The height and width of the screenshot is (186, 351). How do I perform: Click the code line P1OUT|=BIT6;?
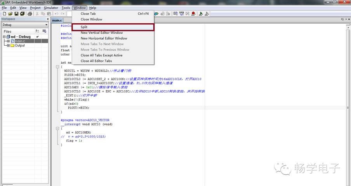[x=78, y=108]
